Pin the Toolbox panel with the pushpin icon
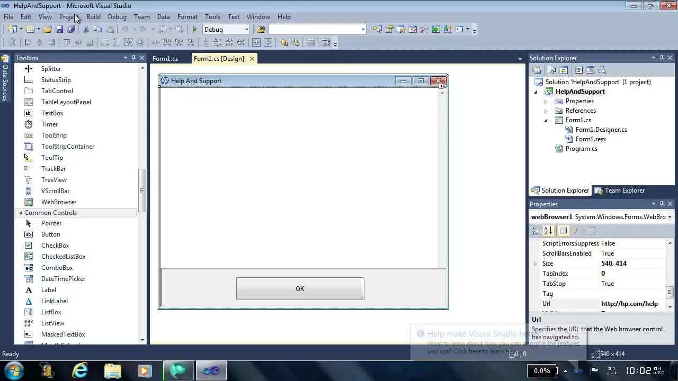Image resolution: width=678 pixels, height=381 pixels. 133,58
